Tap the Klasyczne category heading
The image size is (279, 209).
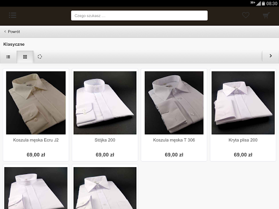[x=14, y=44]
